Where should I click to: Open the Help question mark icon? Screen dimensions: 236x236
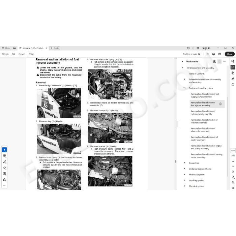(x=188, y=48)
